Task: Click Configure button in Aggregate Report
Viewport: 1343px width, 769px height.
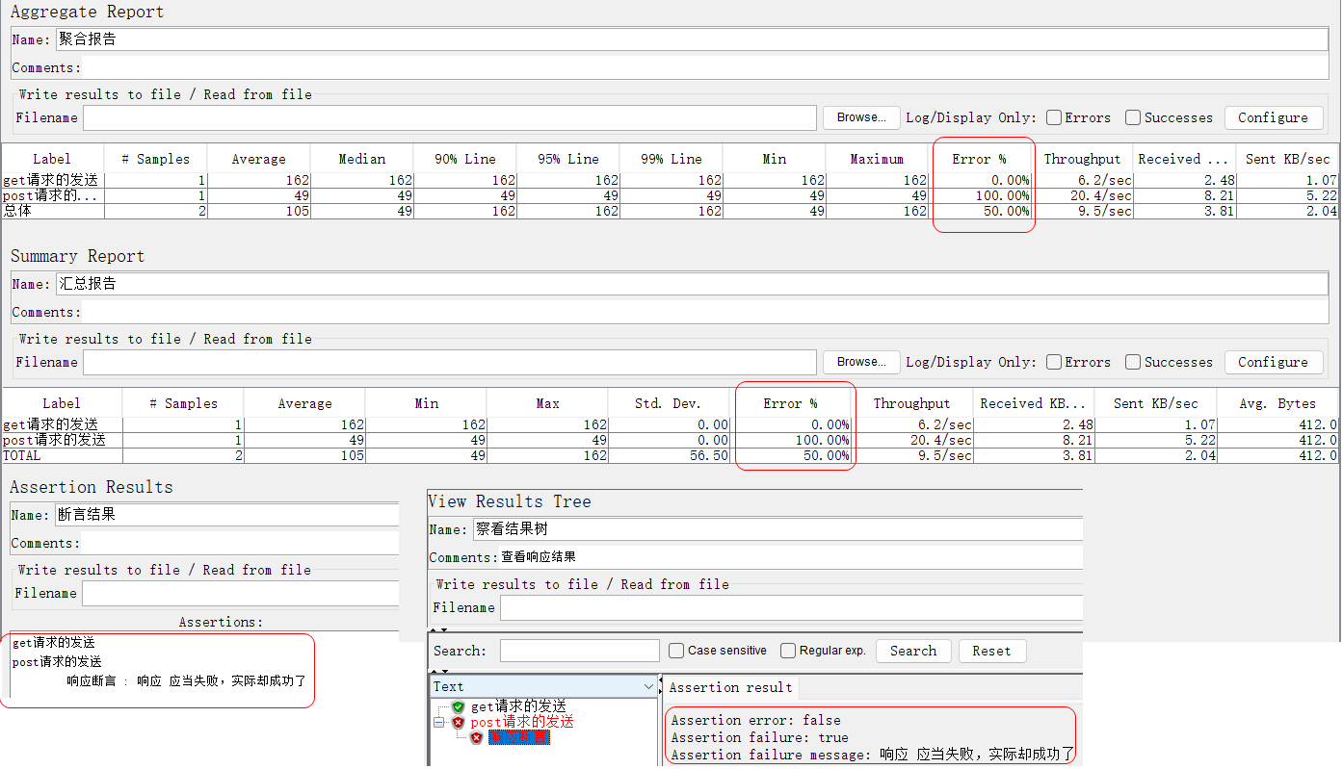Action: tap(1273, 117)
